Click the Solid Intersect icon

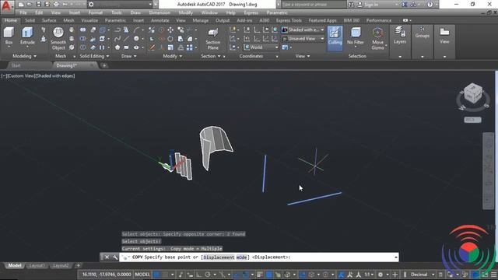point(83,47)
